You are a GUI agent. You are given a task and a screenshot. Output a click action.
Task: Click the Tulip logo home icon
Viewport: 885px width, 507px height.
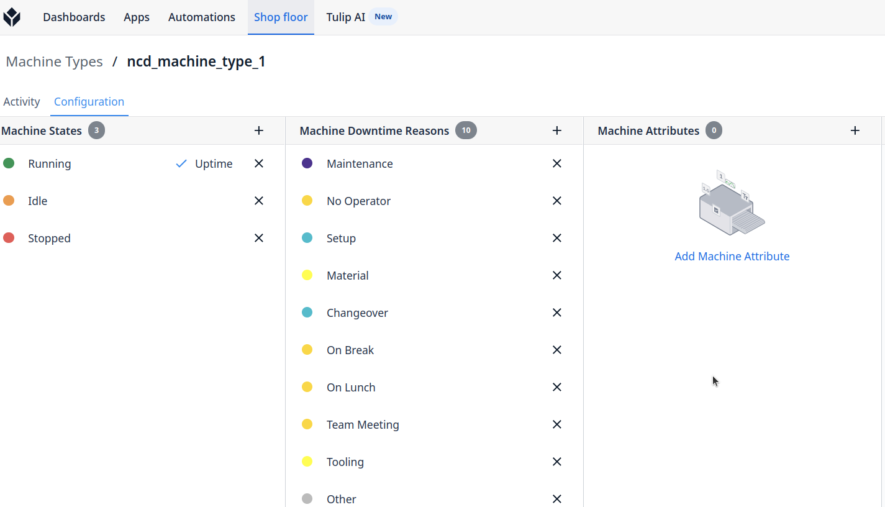tap(12, 17)
